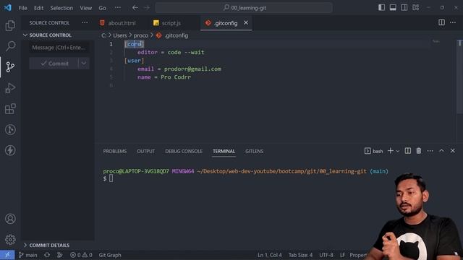Click the Commit button
The image size is (463, 260).
(x=54, y=64)
